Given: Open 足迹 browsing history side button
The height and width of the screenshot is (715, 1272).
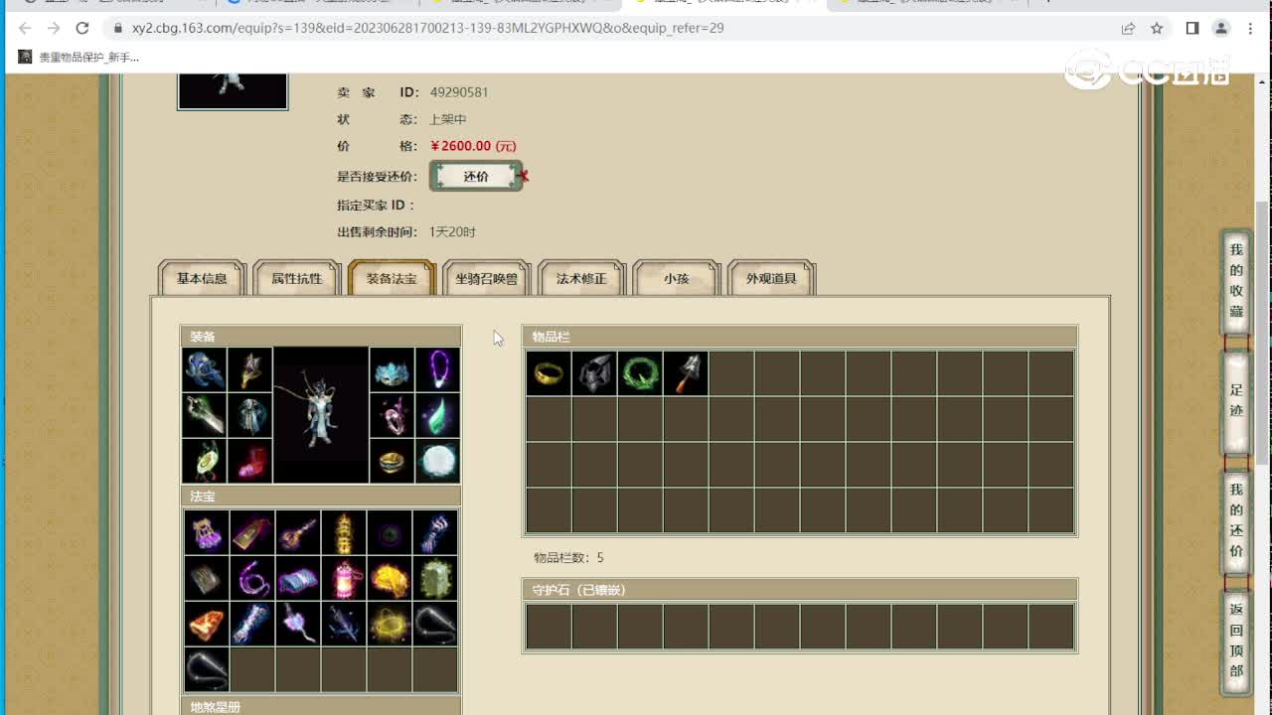Looking at the screenshot, I should coord(1236,400).
